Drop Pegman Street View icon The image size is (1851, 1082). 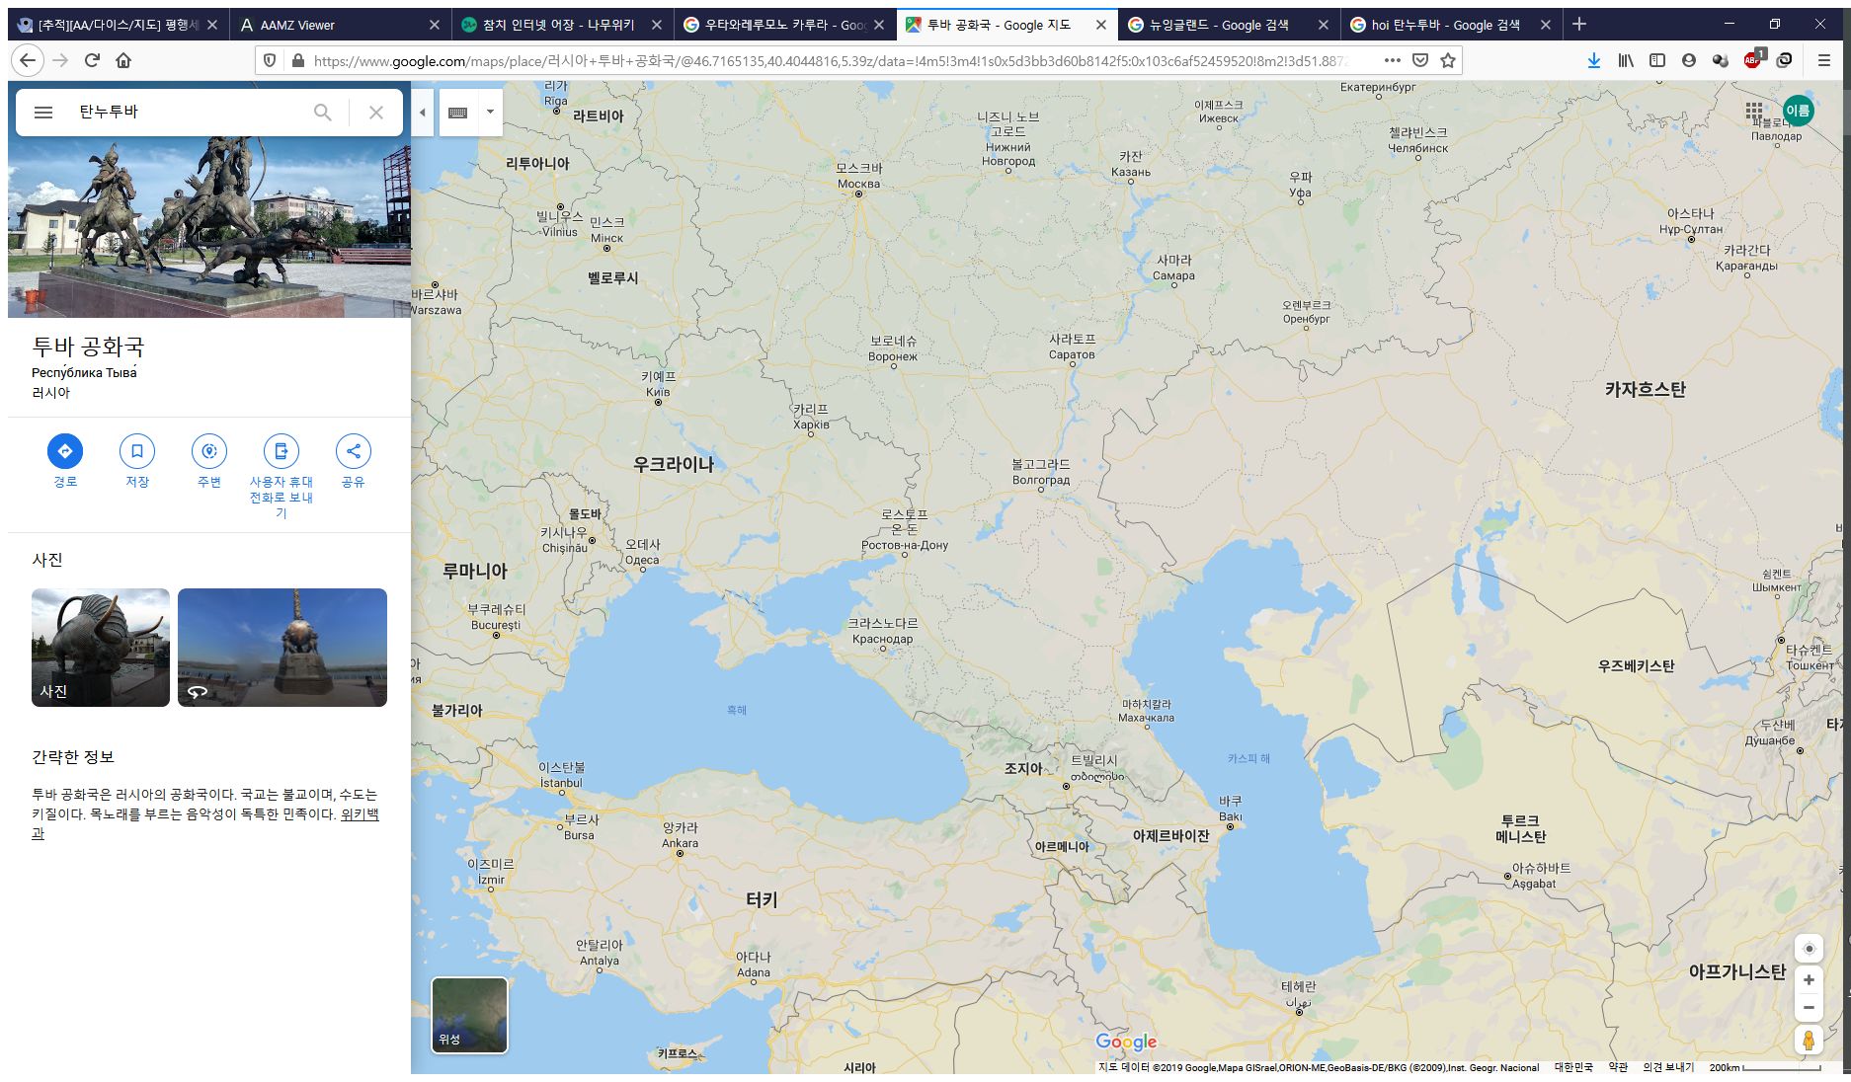[1808, 1040]
